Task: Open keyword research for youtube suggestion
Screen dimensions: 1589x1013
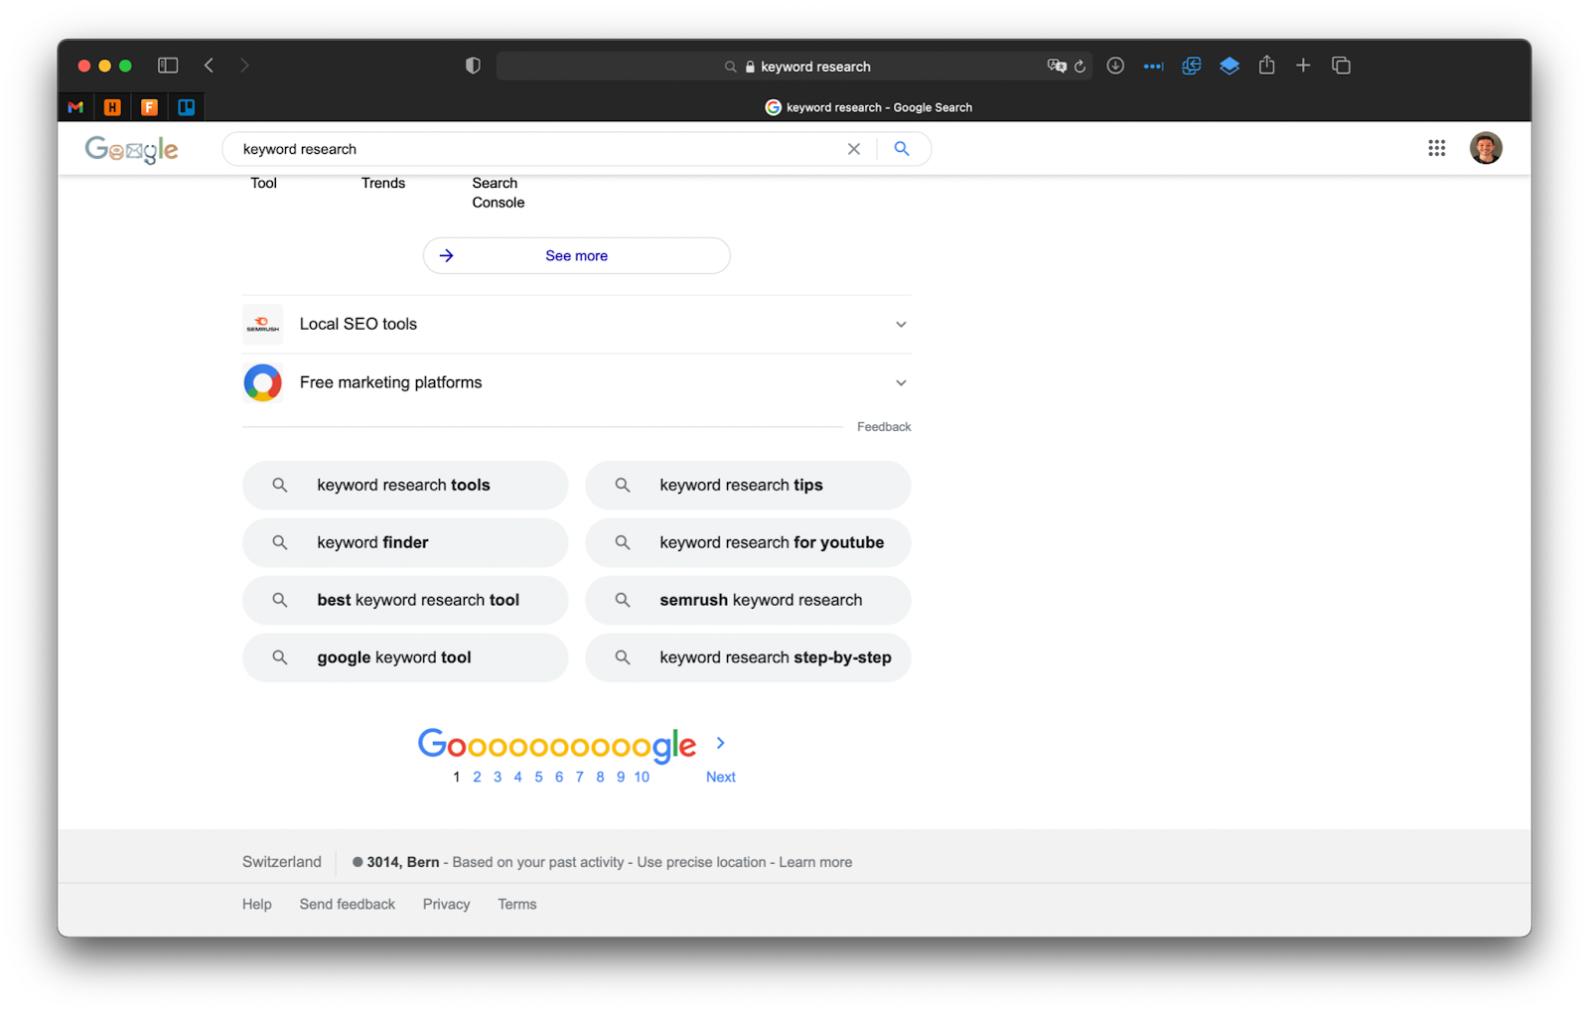Action: 748,543
